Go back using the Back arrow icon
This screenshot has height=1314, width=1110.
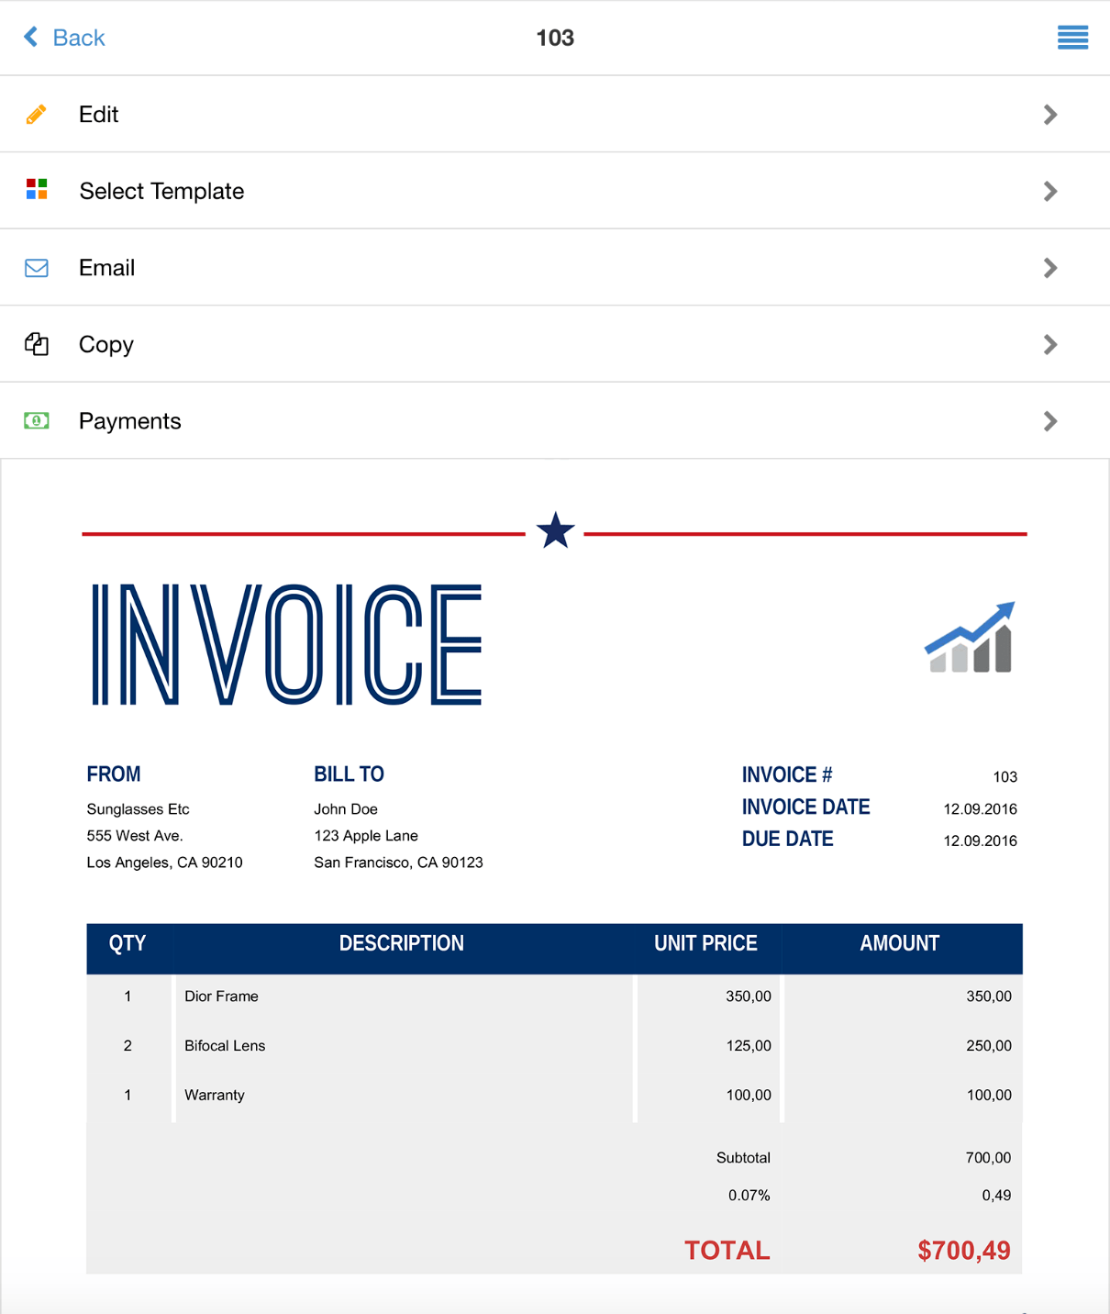(31, 37)
